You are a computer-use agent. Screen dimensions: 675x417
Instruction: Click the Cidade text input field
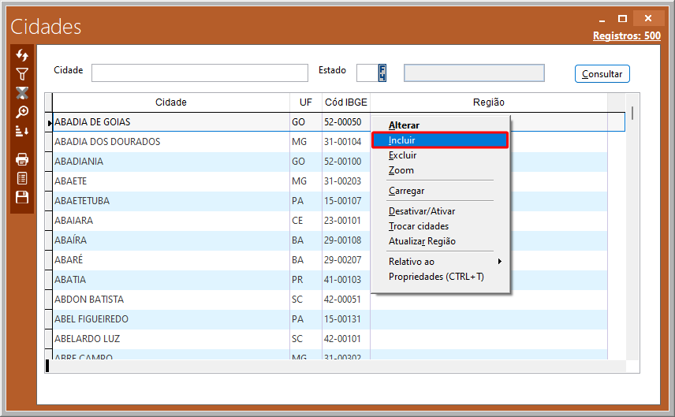[200, 73]
